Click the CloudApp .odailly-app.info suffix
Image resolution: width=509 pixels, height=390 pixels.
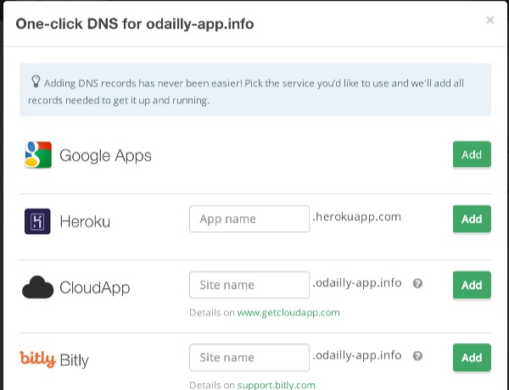pos(357,283)
